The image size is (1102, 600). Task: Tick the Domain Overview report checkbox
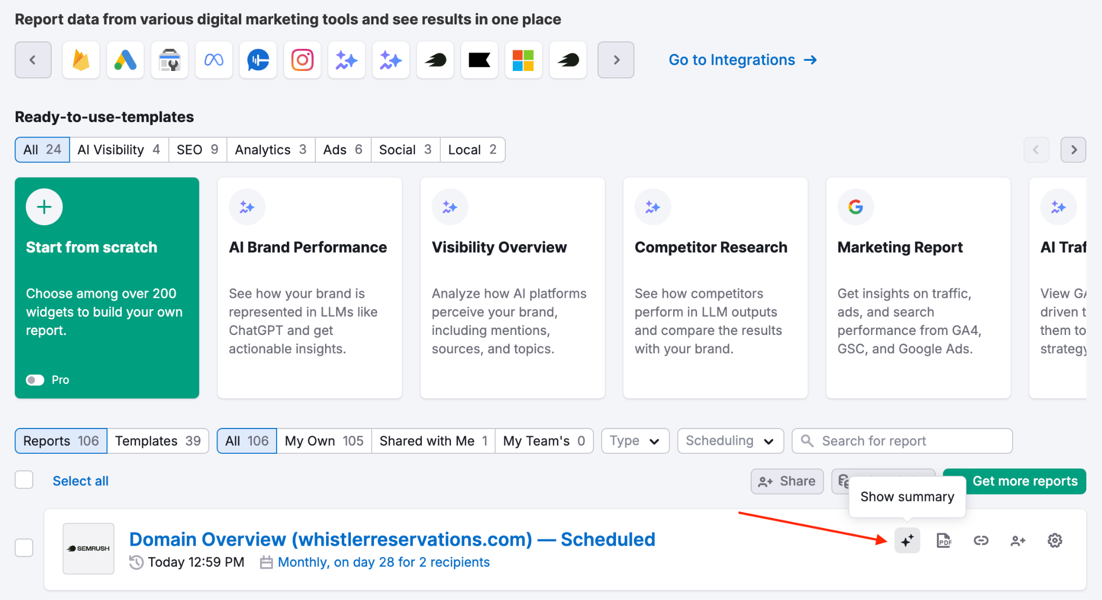[x=24, y=548]
